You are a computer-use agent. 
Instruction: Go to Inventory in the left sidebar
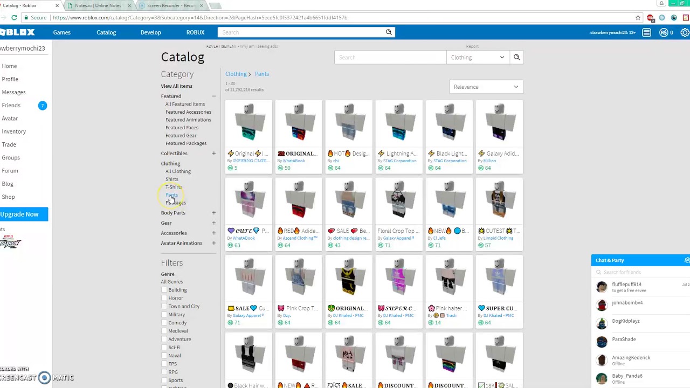point(13,131)
